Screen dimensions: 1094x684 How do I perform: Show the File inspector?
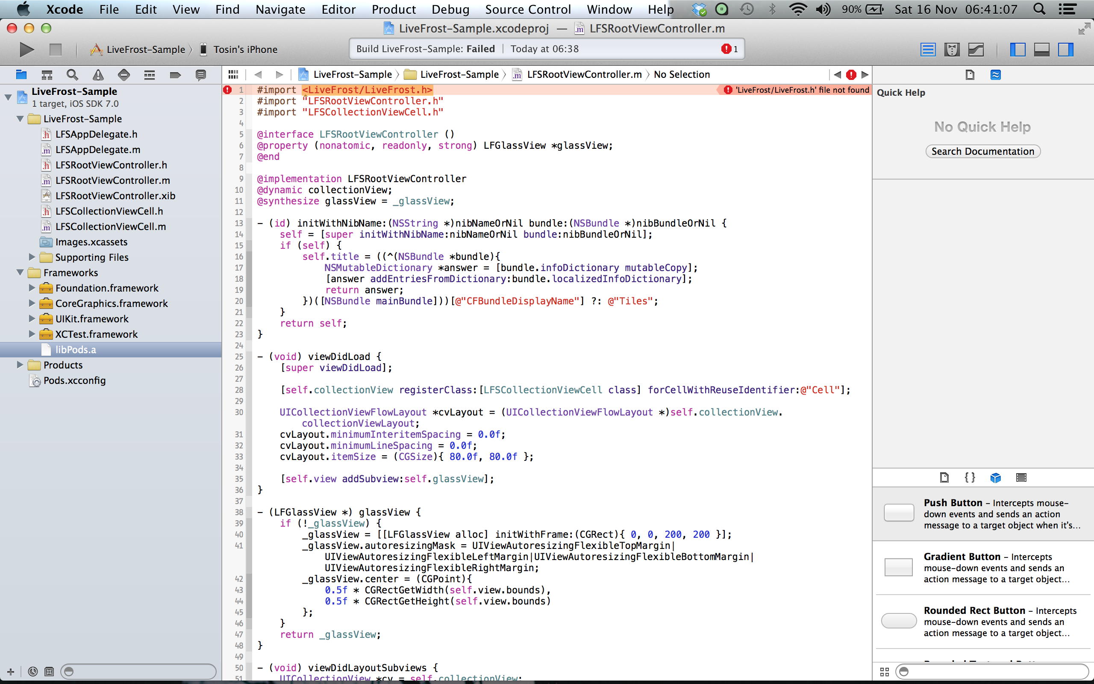pos(970,75)
